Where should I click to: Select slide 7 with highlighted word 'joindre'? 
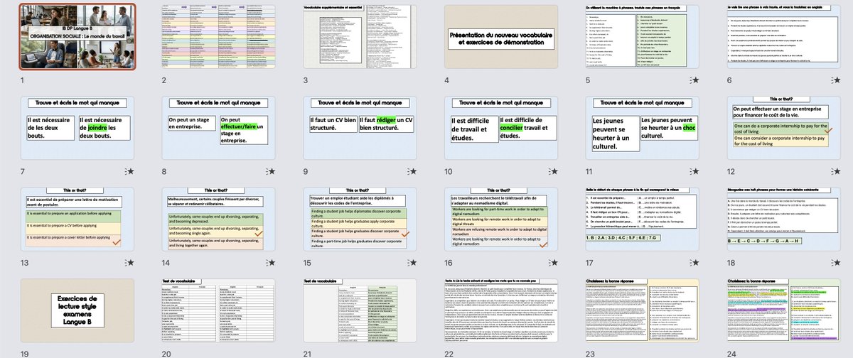tap(77, 128)
